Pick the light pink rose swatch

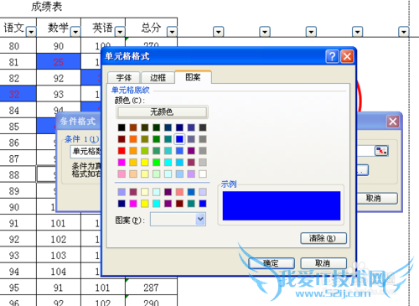(x=122, y=174)
